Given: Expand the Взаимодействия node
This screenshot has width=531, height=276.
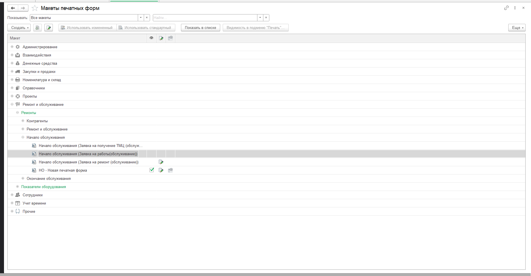Looking at the screenshot, I should tap(12, 55).
